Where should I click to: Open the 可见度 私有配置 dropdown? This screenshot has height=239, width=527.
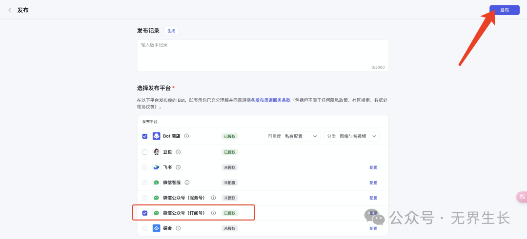(292, 136)
